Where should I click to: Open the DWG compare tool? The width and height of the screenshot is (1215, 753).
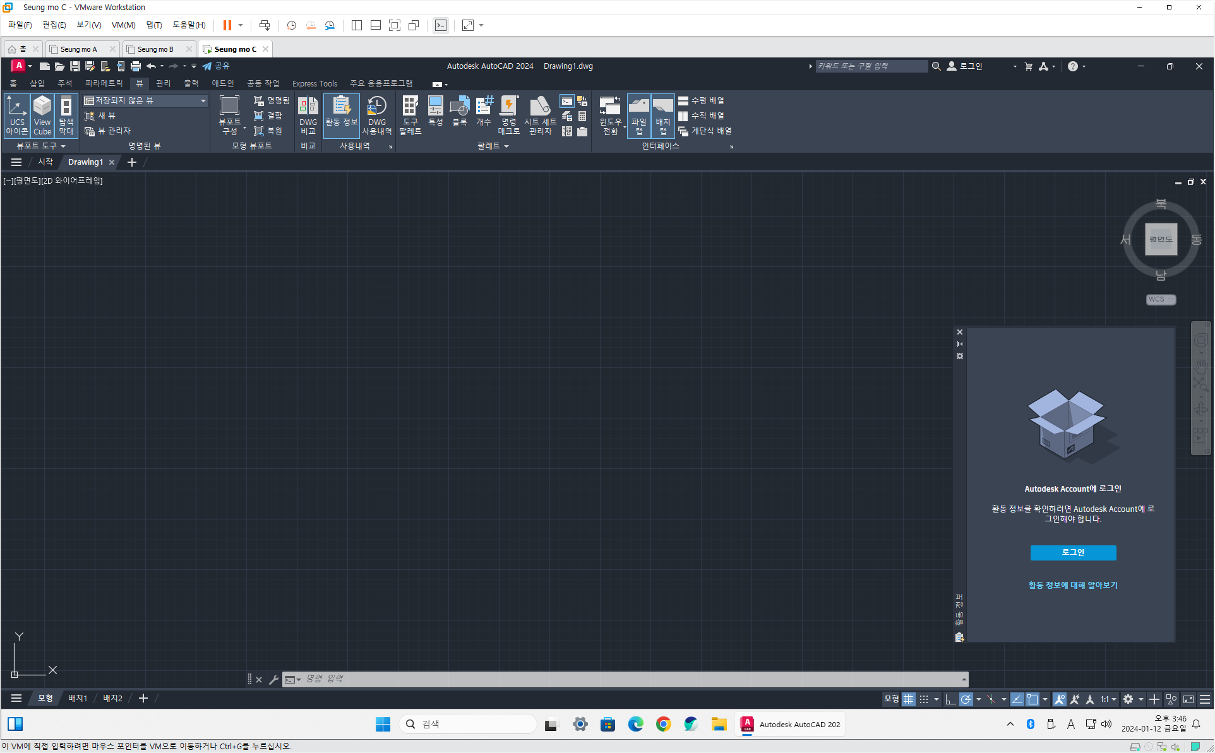308,115
